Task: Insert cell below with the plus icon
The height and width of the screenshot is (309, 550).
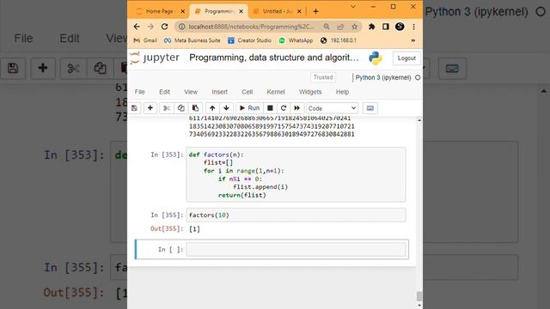Action: pyautogui.click(x=150, y=108)
